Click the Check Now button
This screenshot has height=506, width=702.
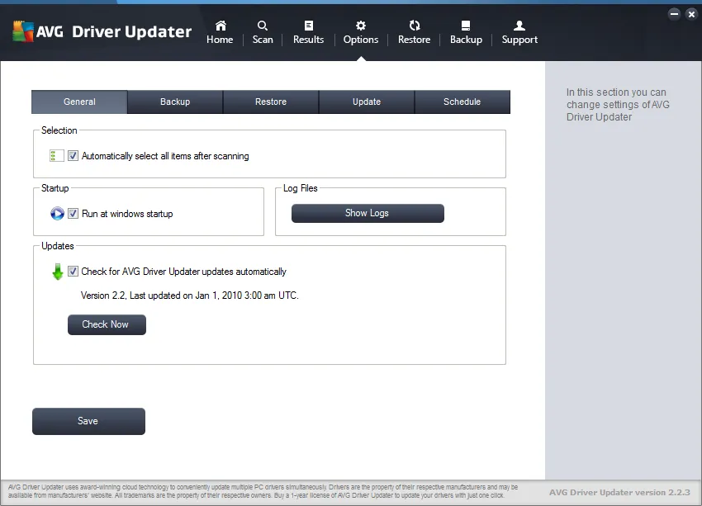click(107, 324)
